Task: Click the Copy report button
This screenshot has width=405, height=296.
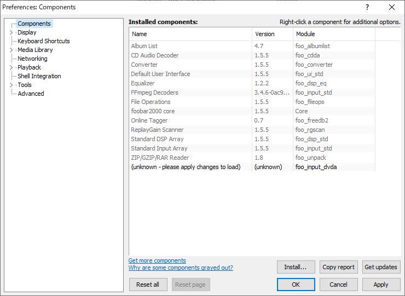Action: tap(338, 267)
